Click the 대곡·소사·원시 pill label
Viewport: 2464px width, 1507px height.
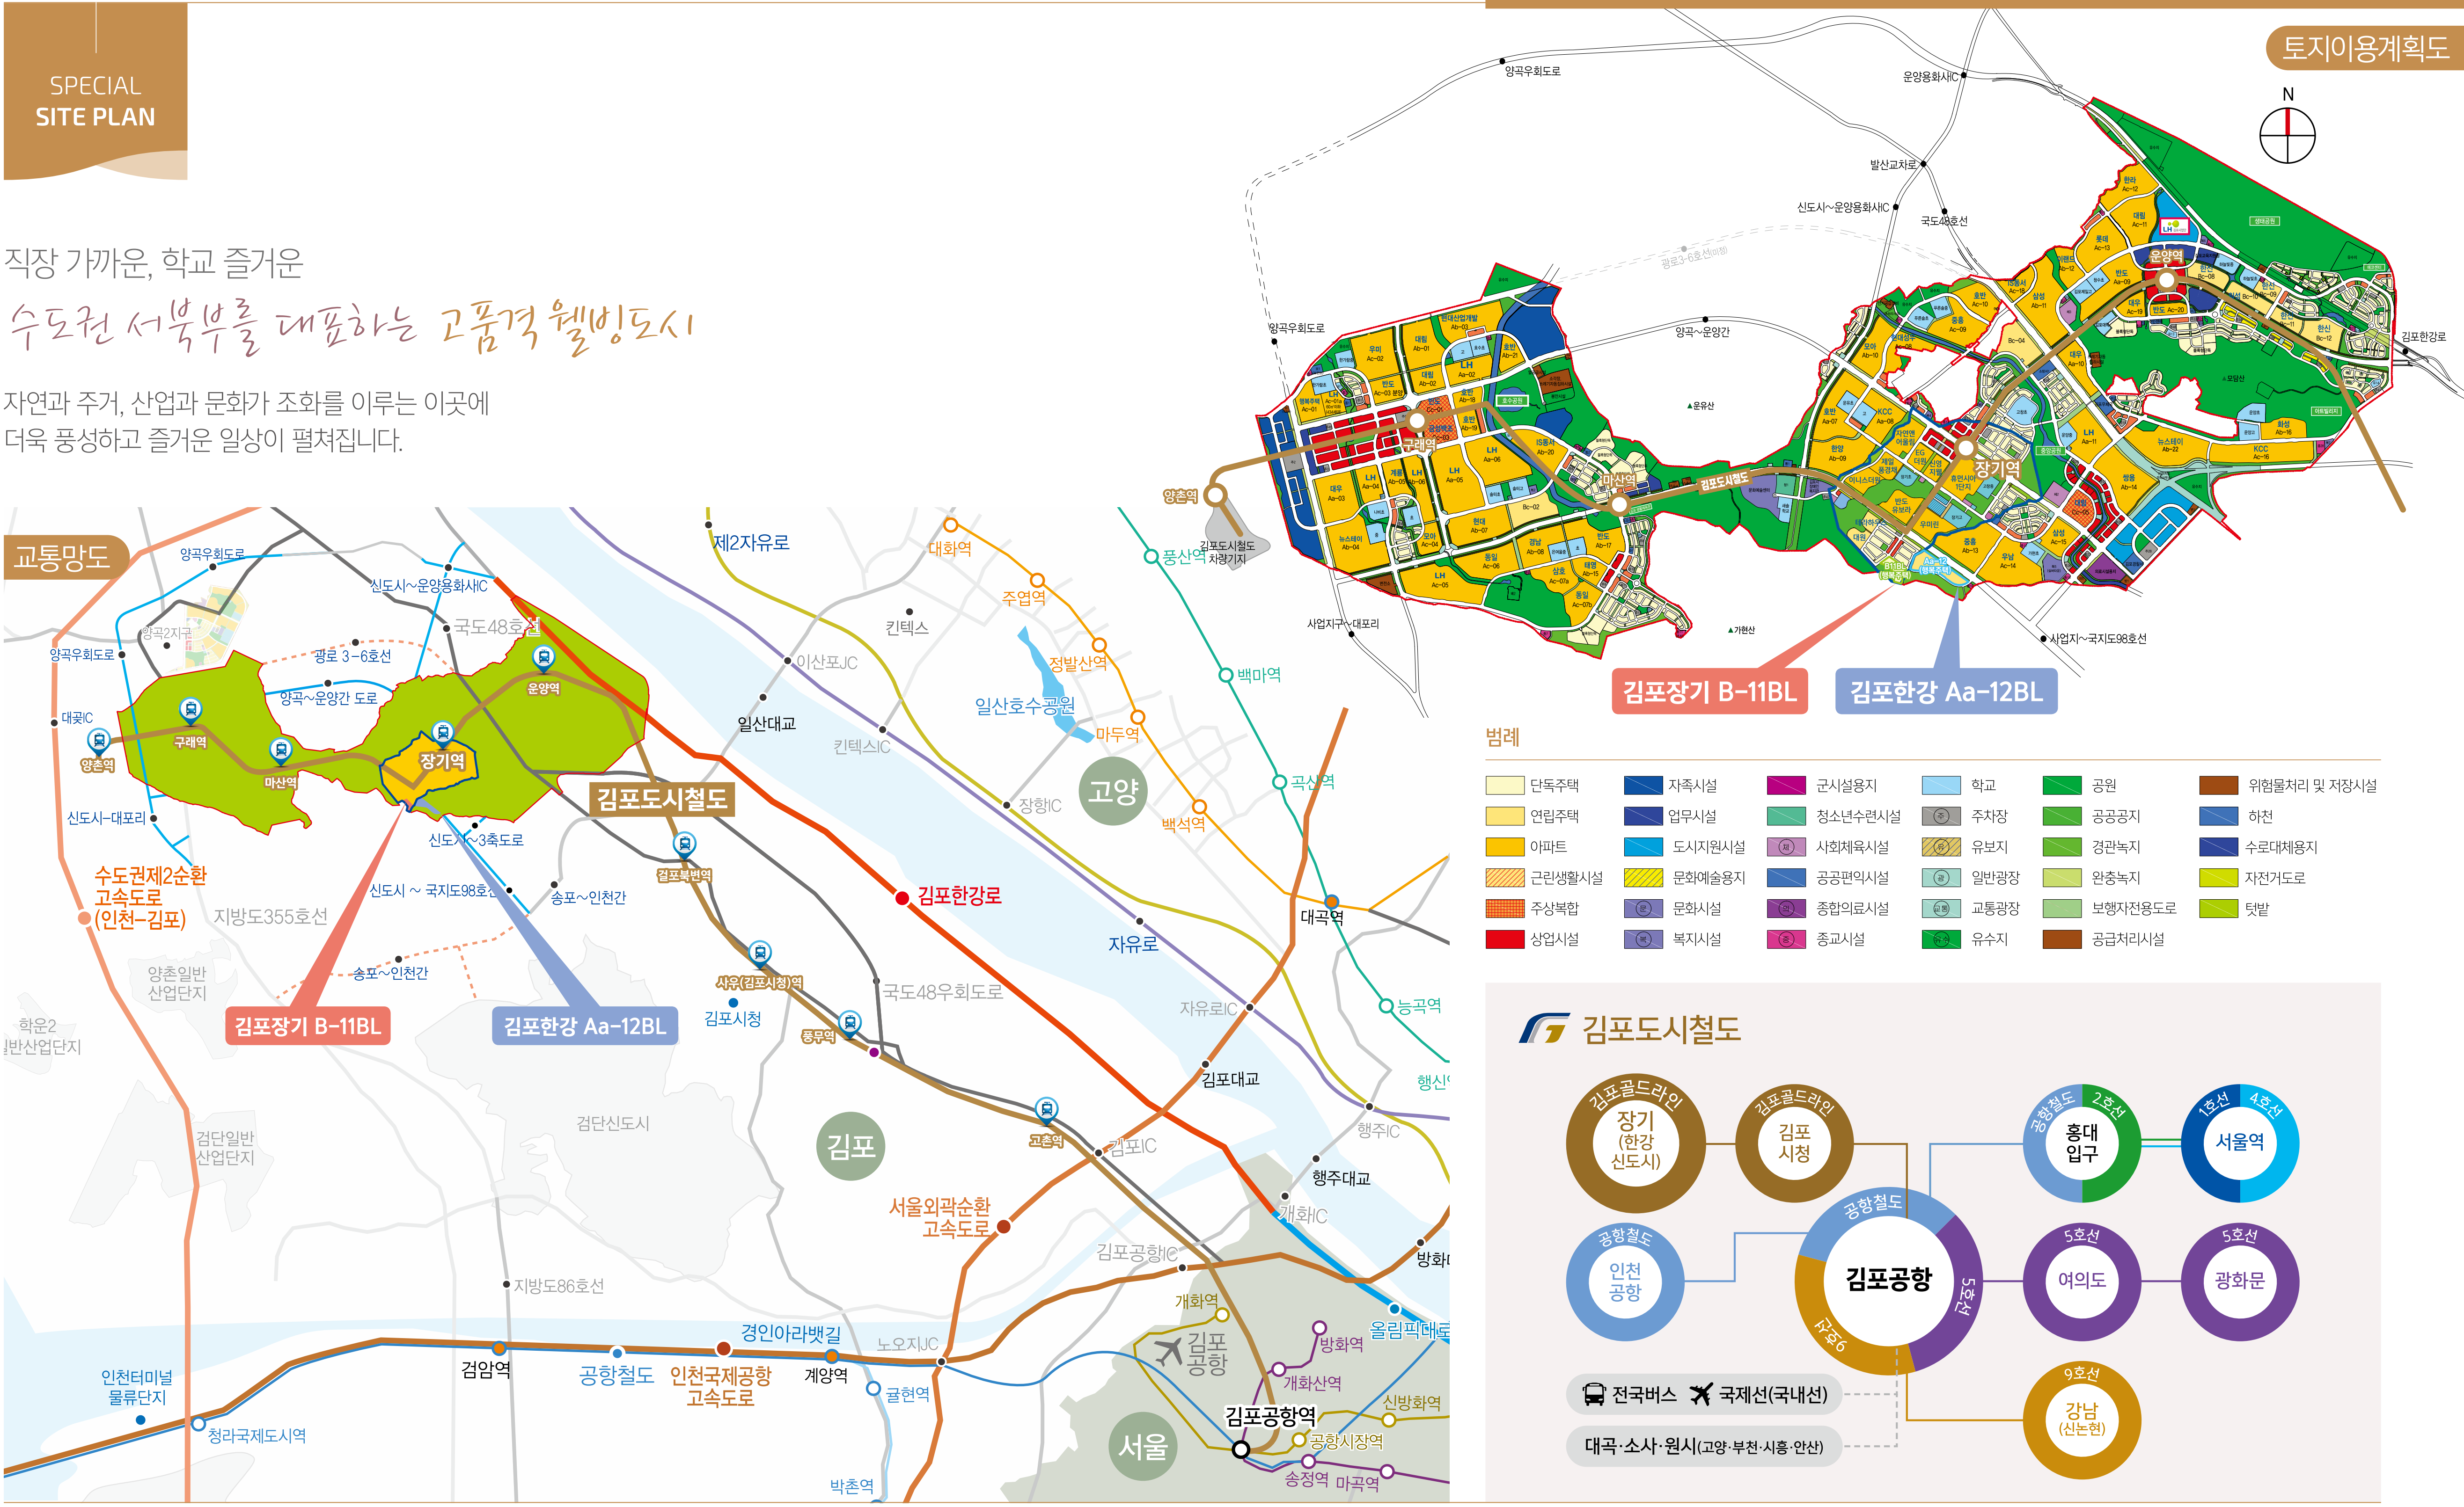pyautogui.click(x=1704, y=1446)
